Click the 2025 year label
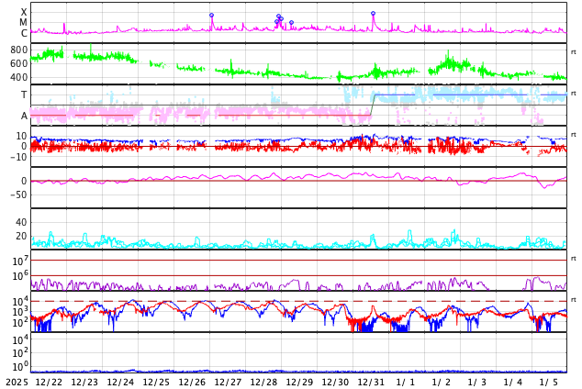Viewport: 582px width, 389px height. pos(17,382)
